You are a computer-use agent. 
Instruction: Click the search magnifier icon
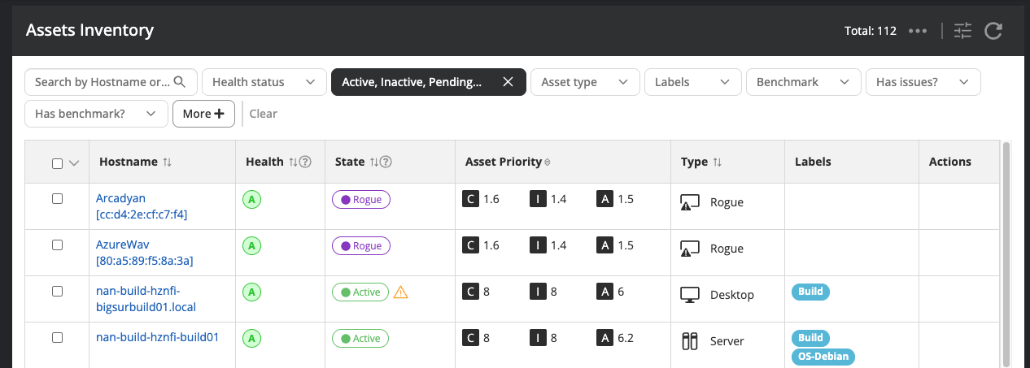click(x=181, y=82)
